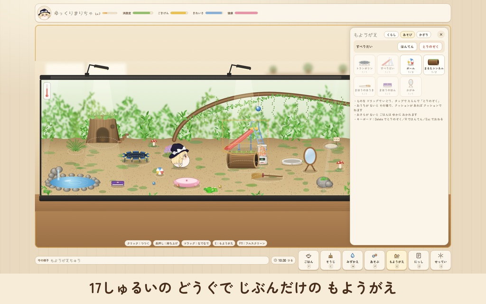Click the クリック：つつく hint chip
Viewport: 486px width, 304px height.
(x=138, y=243)
